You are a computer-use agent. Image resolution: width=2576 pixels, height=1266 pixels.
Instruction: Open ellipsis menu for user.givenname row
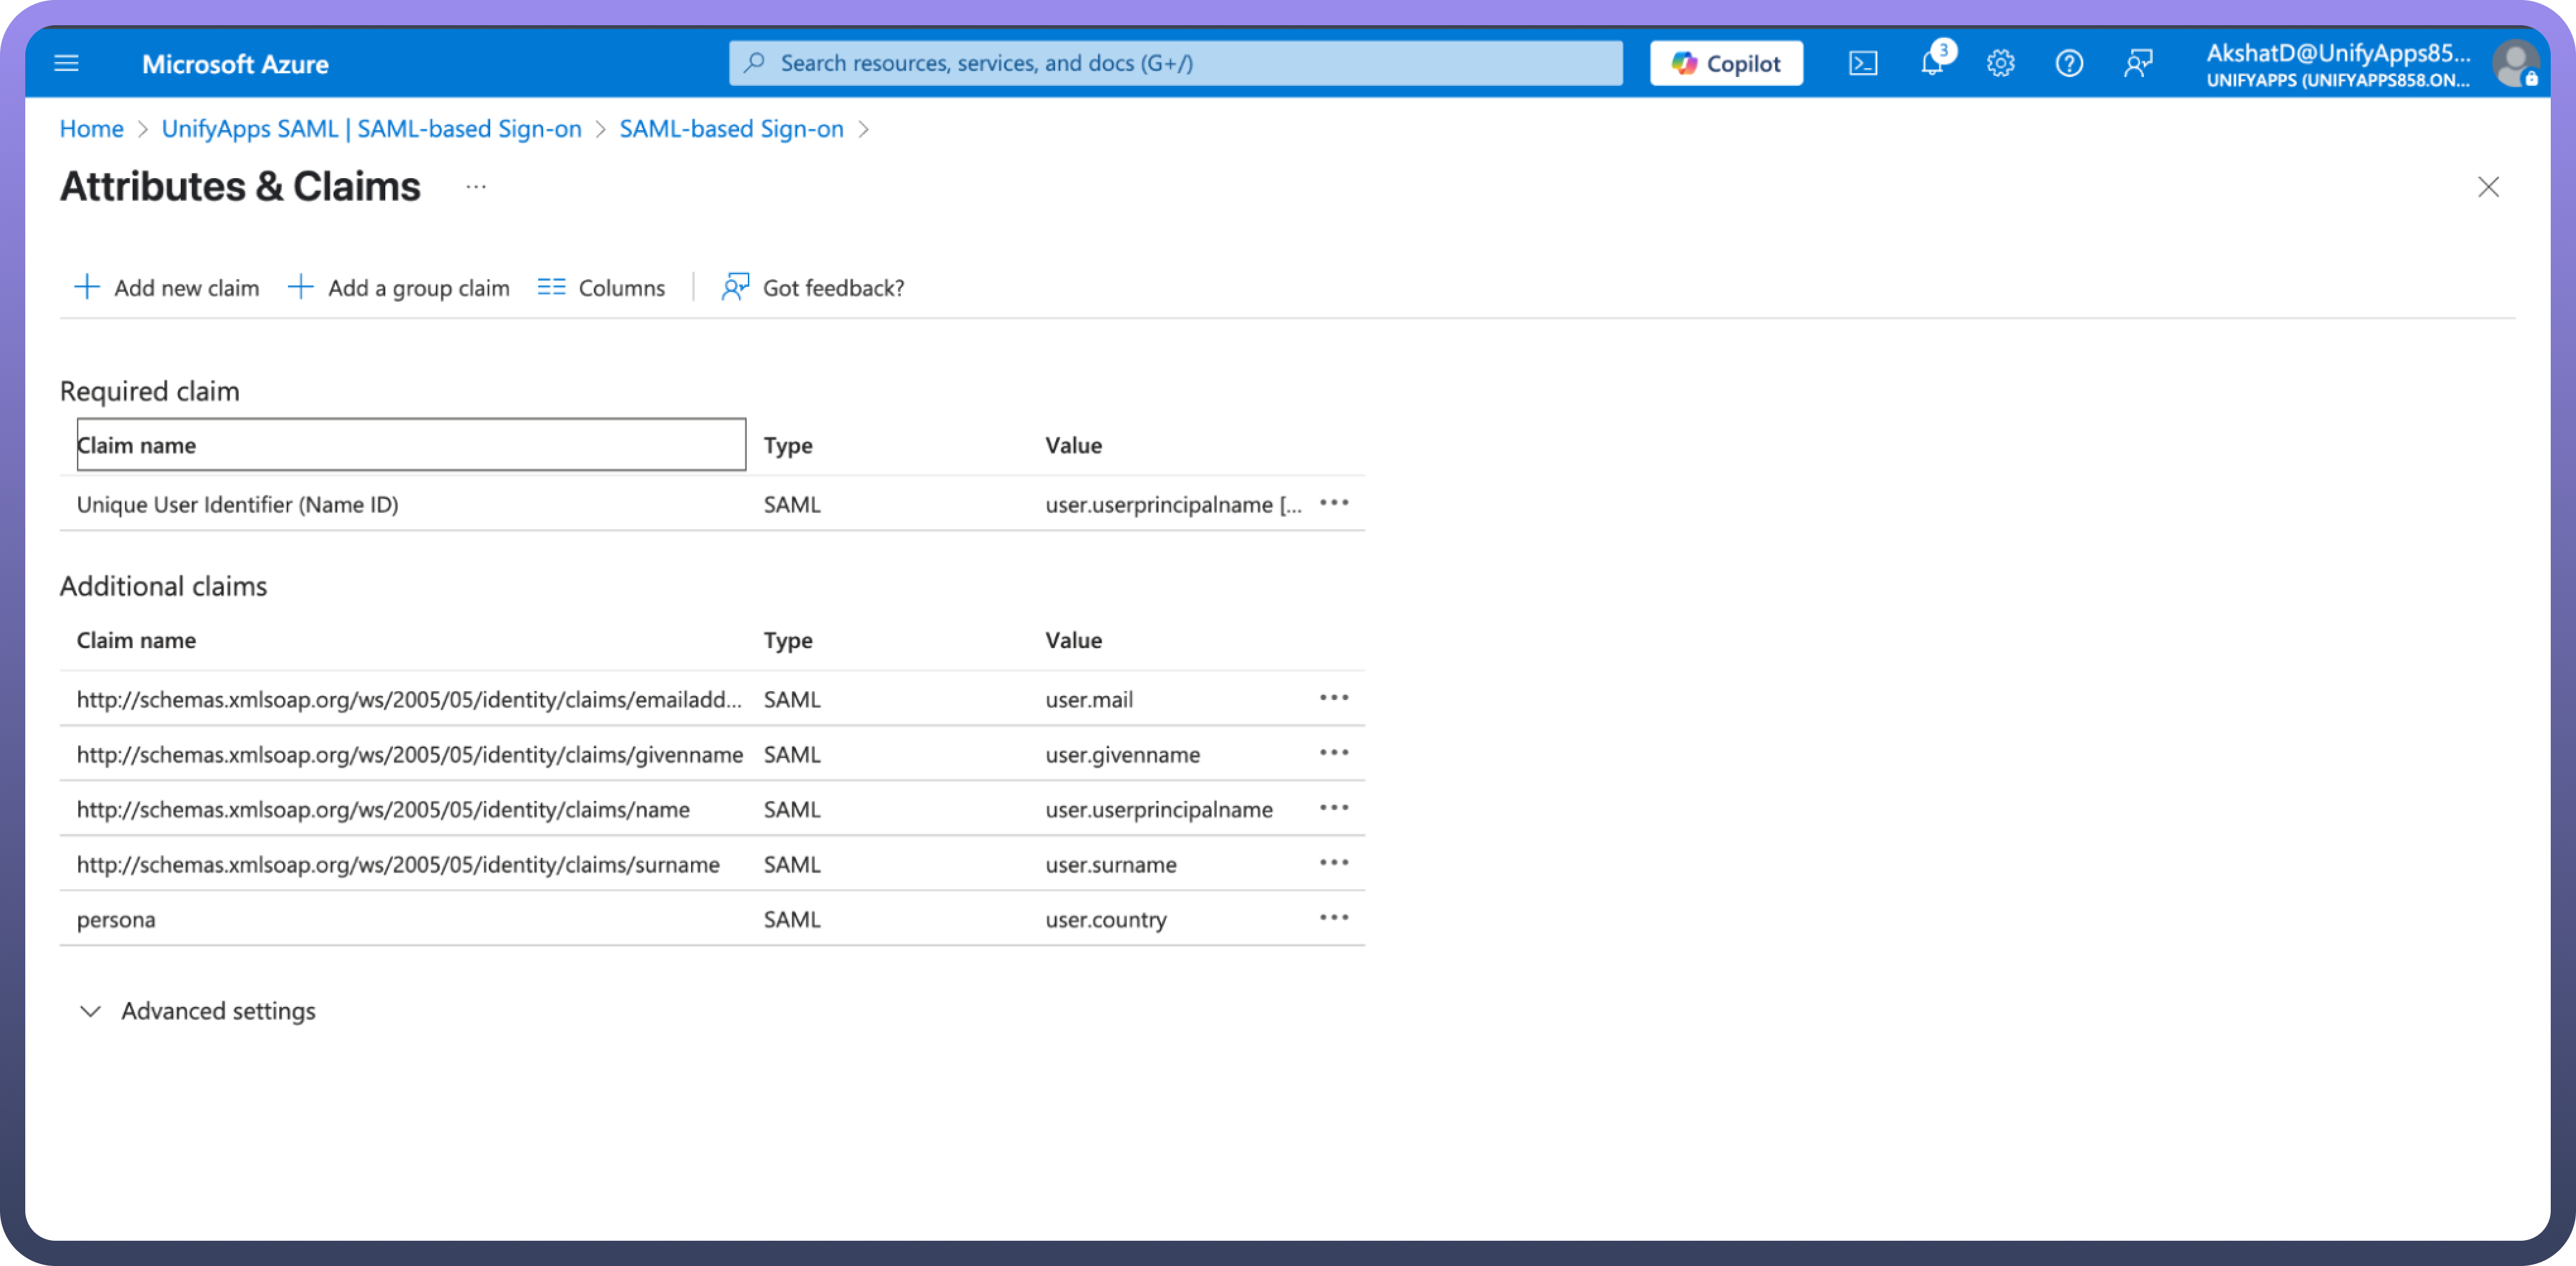[1333, 753]
